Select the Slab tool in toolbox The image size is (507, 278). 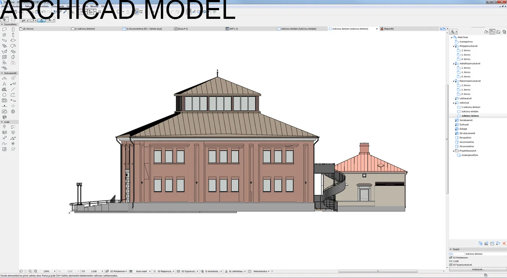click(13, 40)
